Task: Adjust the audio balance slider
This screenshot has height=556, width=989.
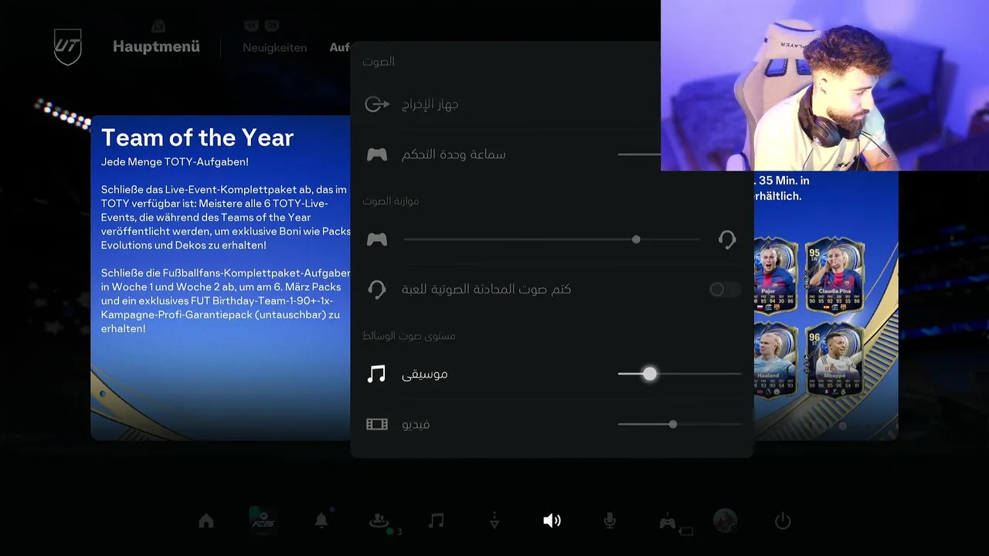Action: [x=552, y=239]
